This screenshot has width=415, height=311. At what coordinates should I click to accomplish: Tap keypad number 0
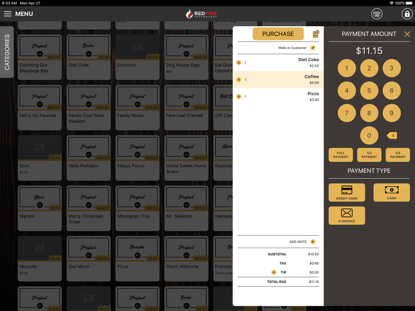369,135
